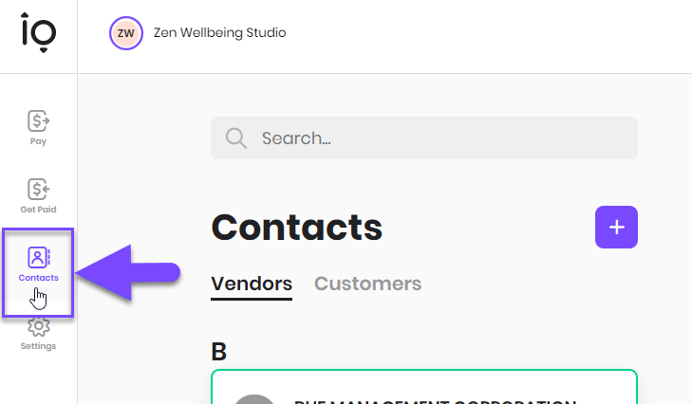Open the first vendor card under B

(x=424, y=387)
